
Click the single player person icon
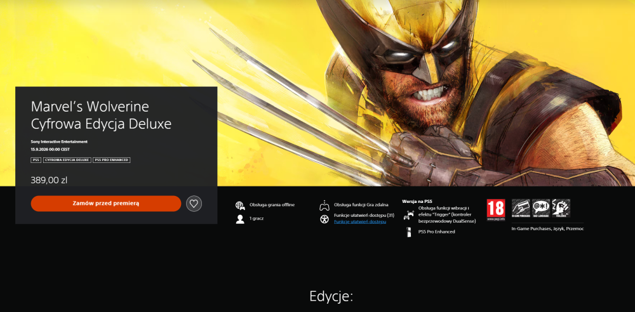pos(240,219)
